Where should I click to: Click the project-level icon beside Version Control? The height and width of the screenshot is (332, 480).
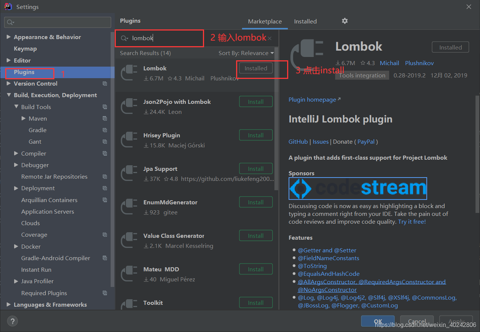(105, 84)
